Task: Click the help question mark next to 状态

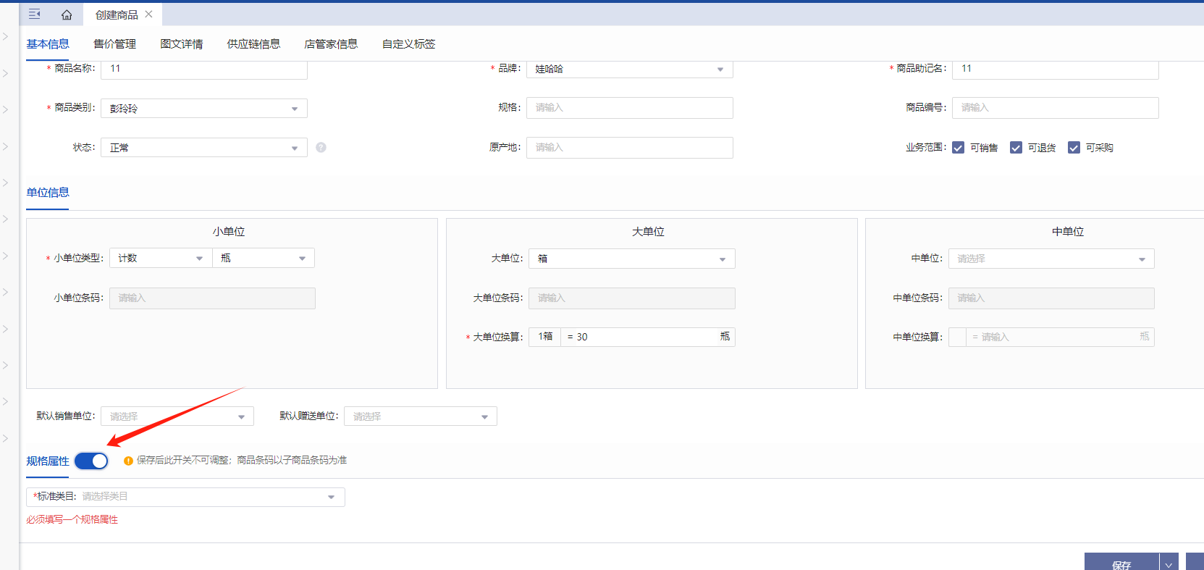Action: [321, 148]
